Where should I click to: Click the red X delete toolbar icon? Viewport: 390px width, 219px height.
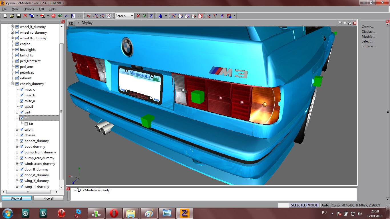[25, 16]
